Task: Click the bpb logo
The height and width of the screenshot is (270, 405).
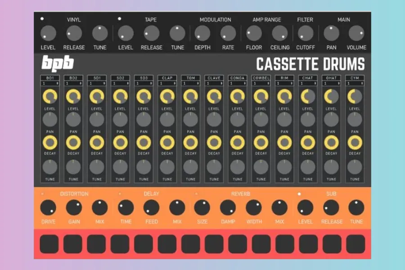Action: [x=58, y=63]
